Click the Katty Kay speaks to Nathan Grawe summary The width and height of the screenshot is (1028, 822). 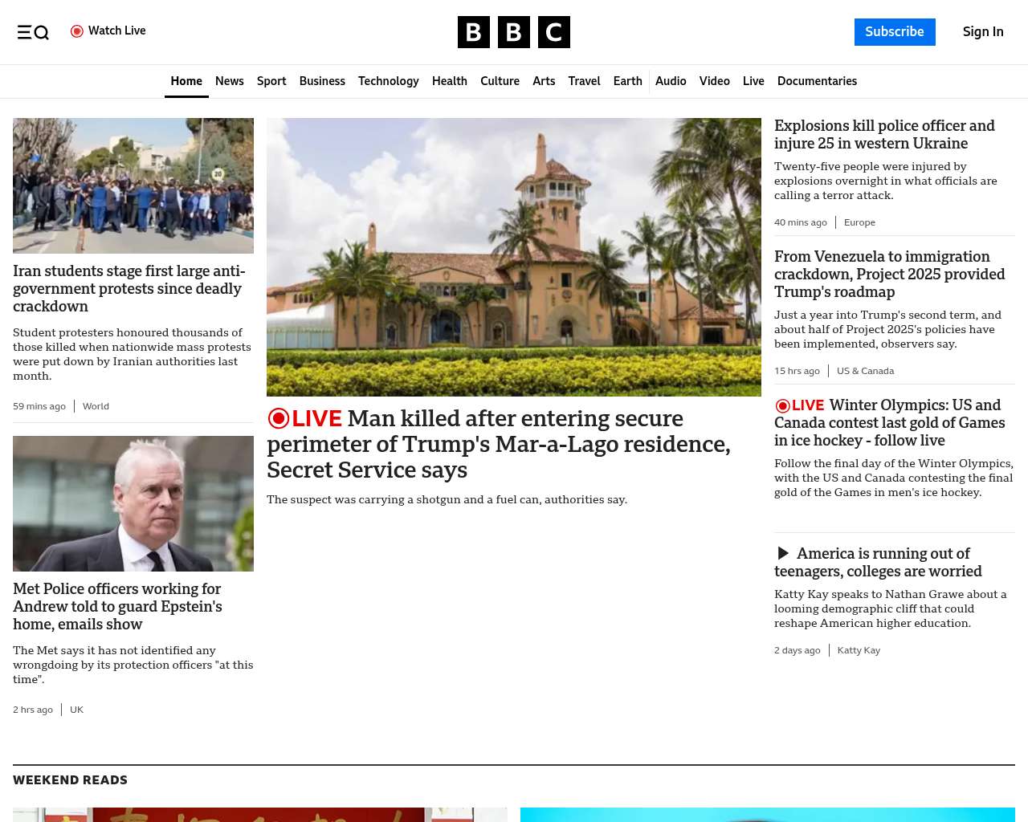point(890,608)
